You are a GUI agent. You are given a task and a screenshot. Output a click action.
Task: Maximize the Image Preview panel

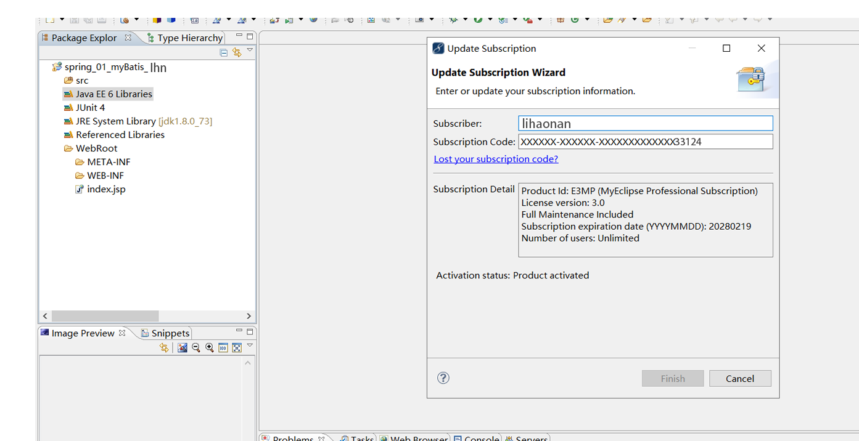pos(250,331)
